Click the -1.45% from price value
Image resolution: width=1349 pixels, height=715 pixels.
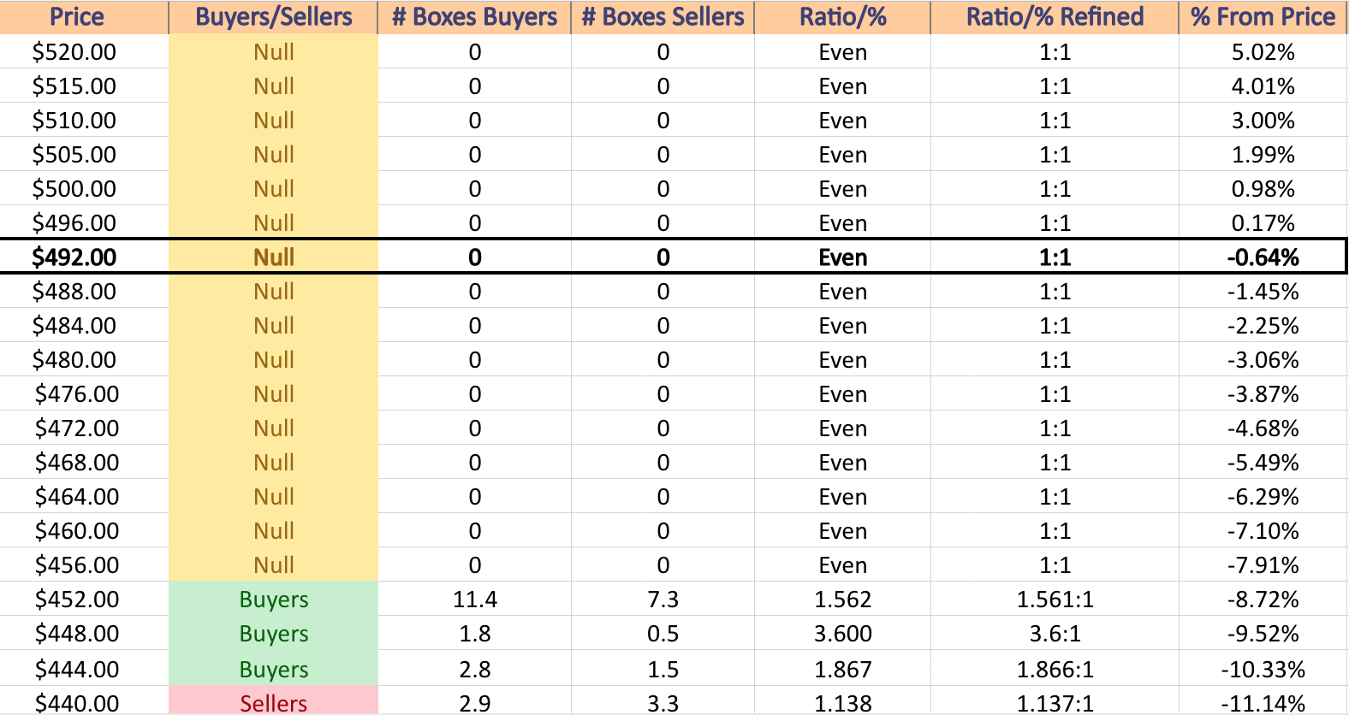point(1263,292)
